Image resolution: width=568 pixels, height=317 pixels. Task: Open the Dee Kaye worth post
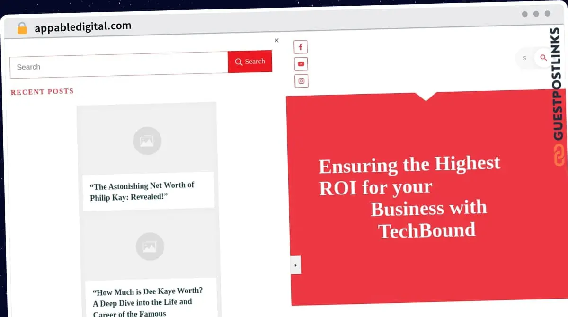click(148, 301)
